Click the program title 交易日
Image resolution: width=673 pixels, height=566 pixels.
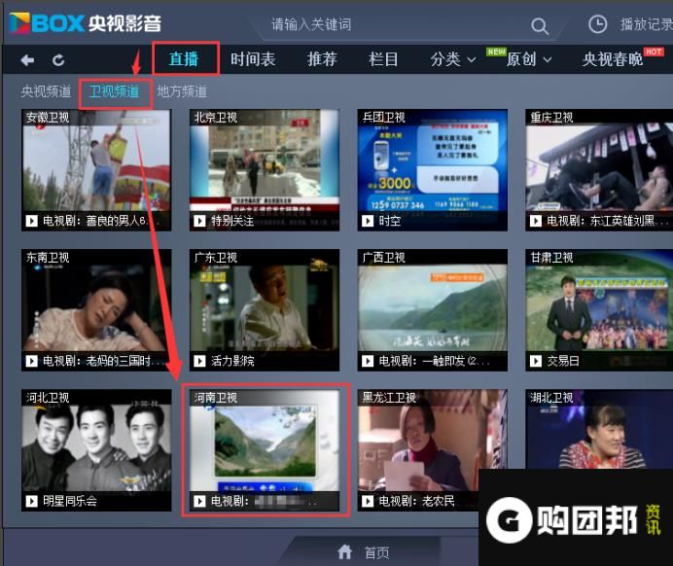[563, 361]
